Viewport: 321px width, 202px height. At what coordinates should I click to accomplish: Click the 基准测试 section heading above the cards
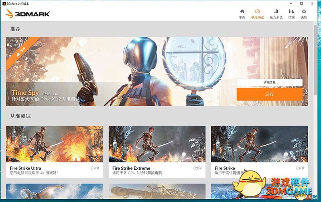coord(20,116)
